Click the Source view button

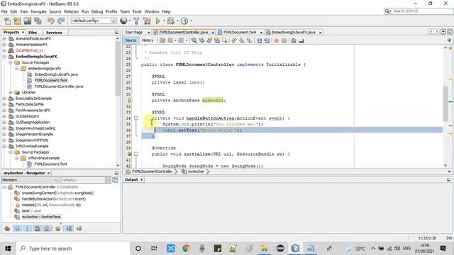(x=131, y=40)
